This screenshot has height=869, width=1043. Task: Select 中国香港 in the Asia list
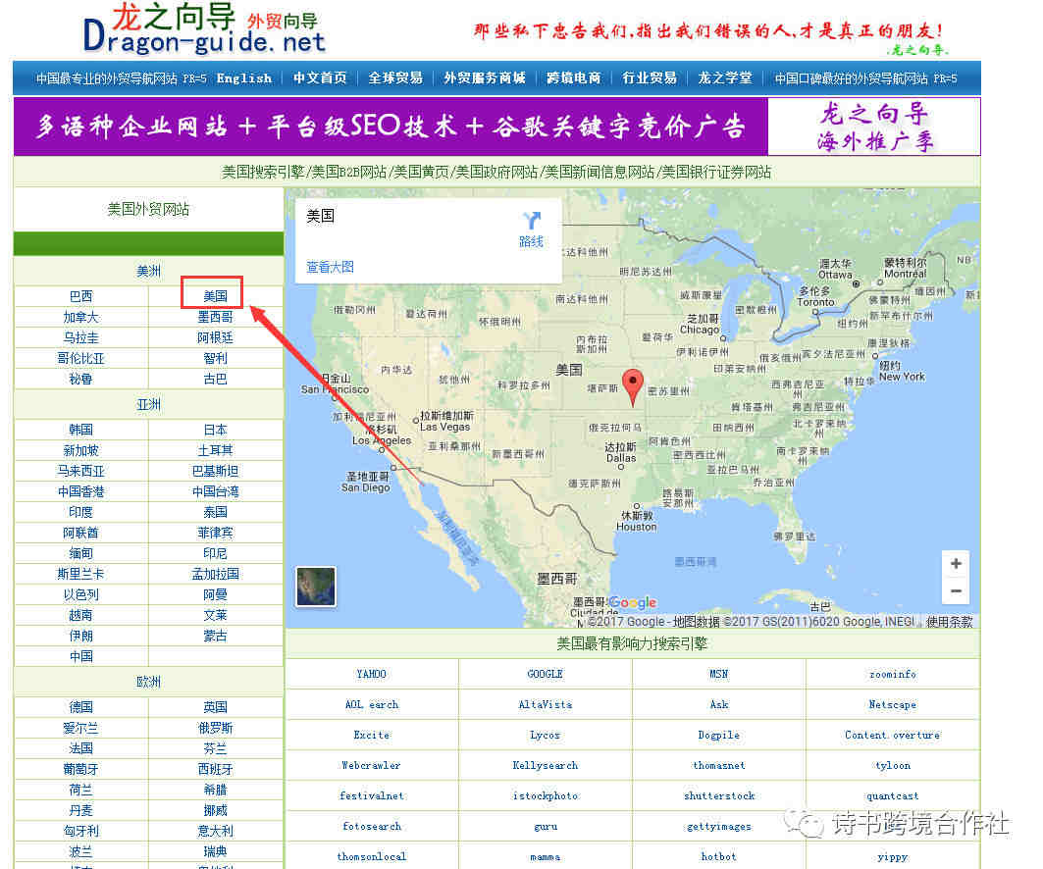click(x=80, y=491)
